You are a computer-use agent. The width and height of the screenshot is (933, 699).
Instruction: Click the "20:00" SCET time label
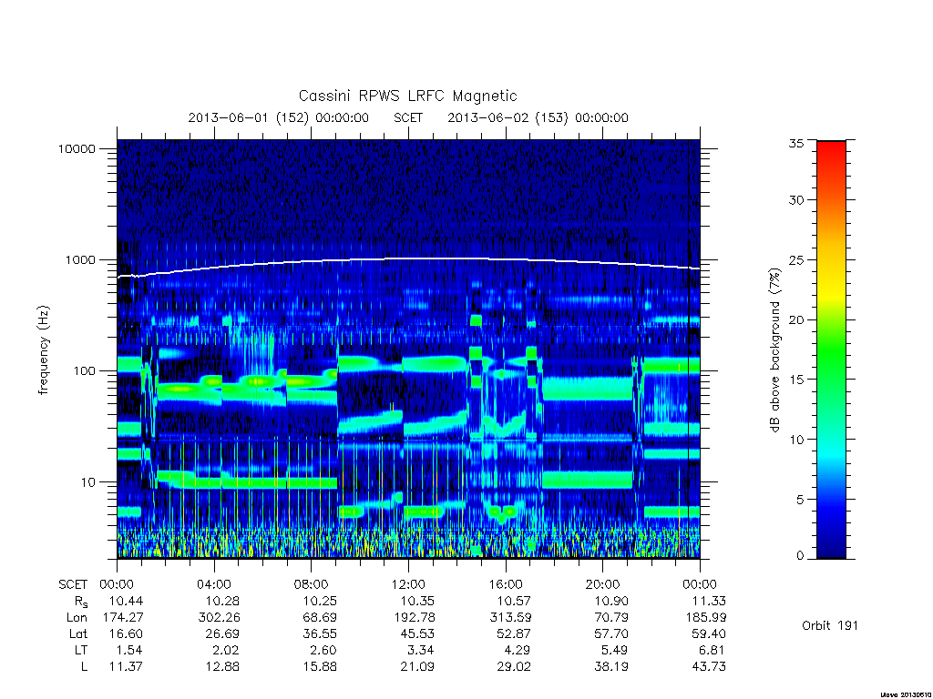[603, 585]
